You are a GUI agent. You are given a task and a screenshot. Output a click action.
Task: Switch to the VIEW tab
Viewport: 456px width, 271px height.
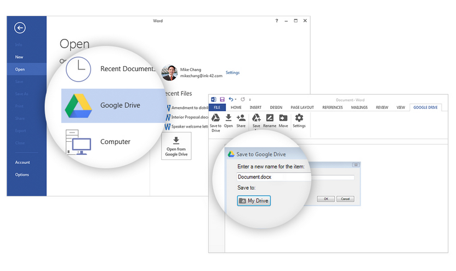(401, 107)
